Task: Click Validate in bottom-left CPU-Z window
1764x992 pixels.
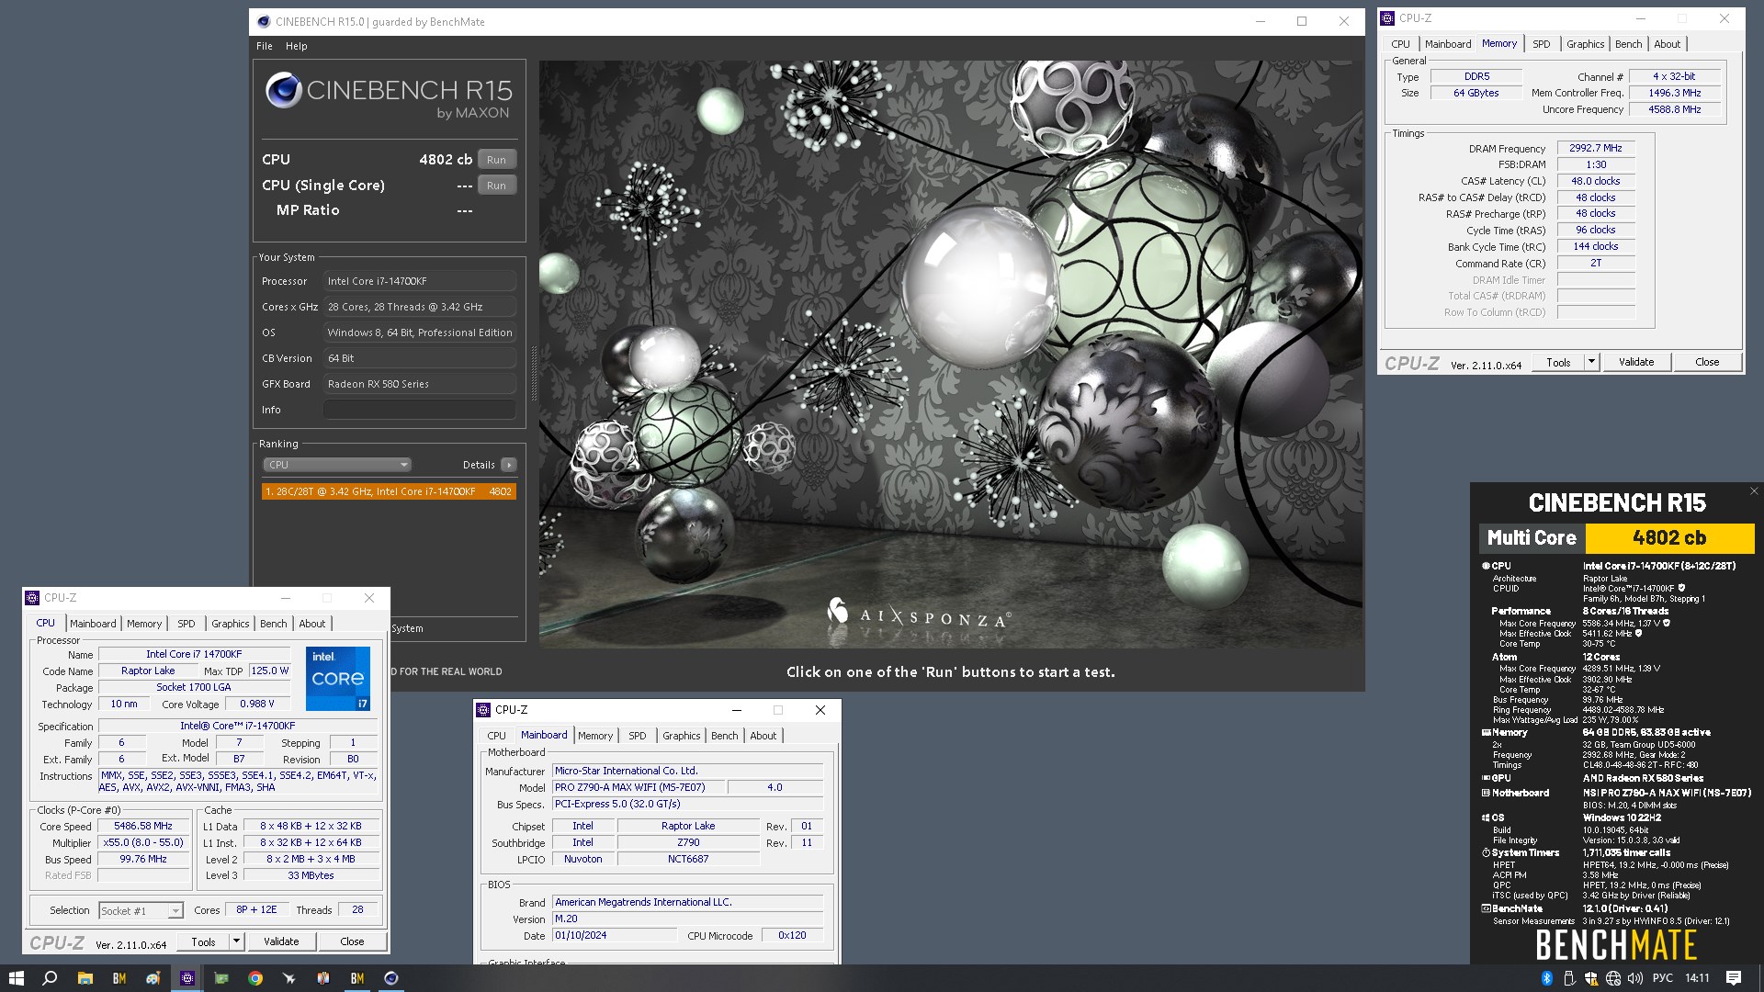Action: [281, 941]
